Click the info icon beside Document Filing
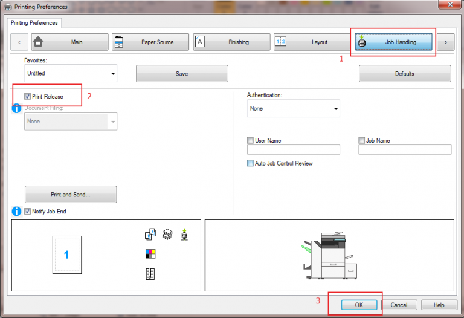464x318 pixels. click(16, 108)
